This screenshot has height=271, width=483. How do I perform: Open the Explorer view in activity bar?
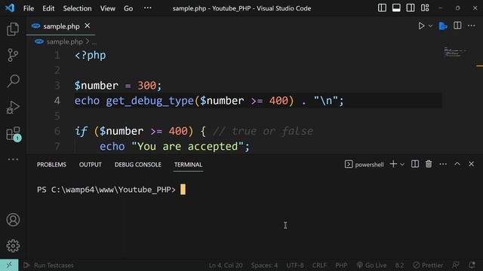coord(13,29)
